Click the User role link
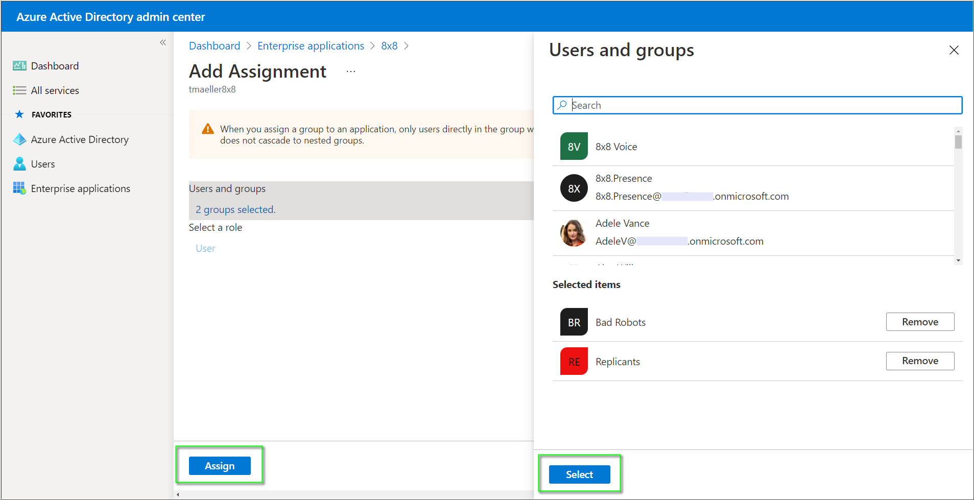The height and width of the screenshot is (500, 974). click(205, 248)
